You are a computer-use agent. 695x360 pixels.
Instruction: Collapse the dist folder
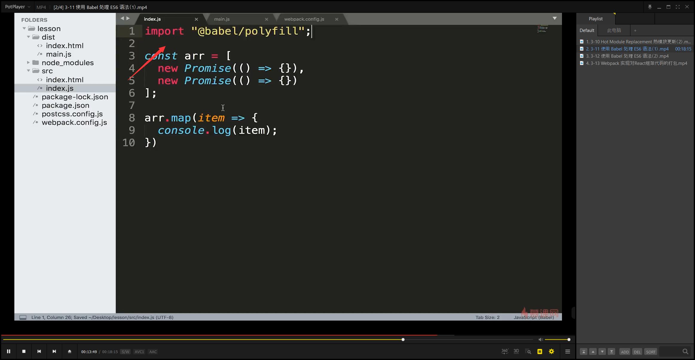point(28,37)
